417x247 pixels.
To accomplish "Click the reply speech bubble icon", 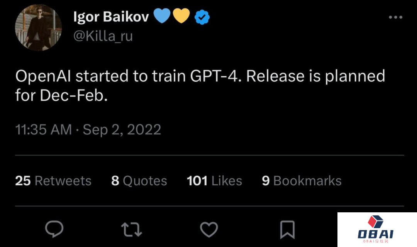I will click(x=54, y=229).
